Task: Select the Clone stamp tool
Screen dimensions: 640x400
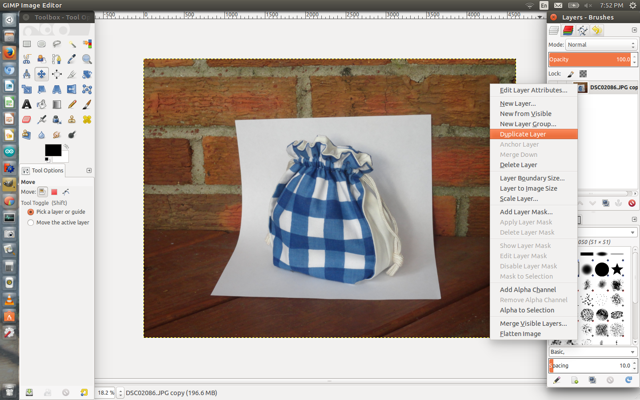Action: [72, 120]
